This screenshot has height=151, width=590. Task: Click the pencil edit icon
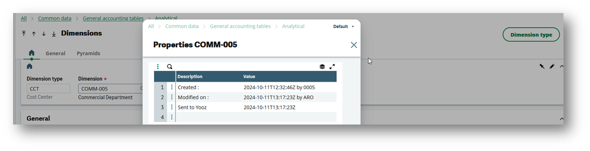pos(552,66)
